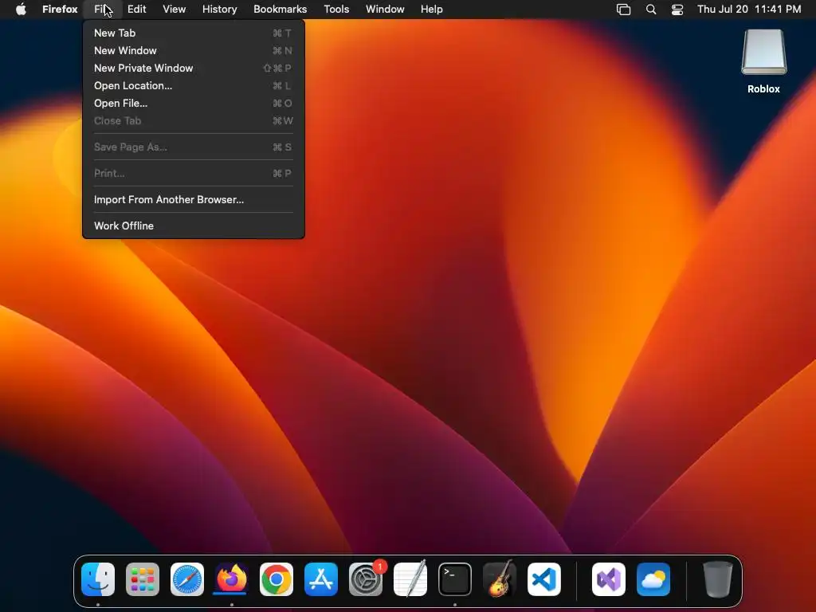Choose Import From Another Browser…
Image resolution: width=816 pixels, height=612 pixels.
(x=193, y=199)
